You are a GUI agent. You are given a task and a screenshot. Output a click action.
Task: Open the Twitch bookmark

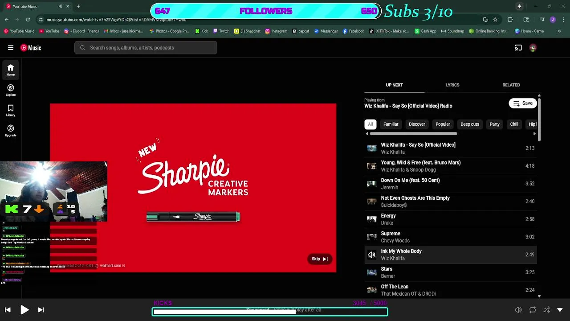pyautogui.click(x=221, y=31)
